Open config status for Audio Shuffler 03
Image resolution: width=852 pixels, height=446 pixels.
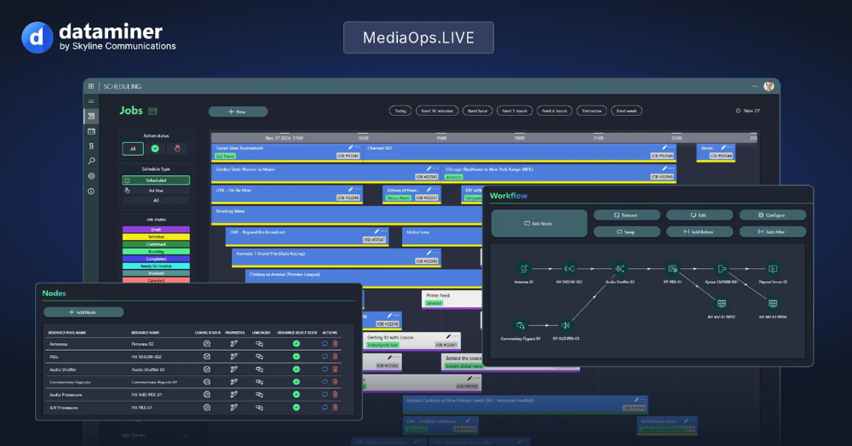click(x=206, y=369)
